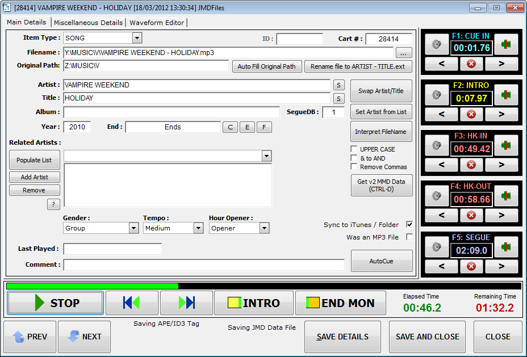Click Swap Artist/Title button

pyautogui.click(x=381, y=91)
